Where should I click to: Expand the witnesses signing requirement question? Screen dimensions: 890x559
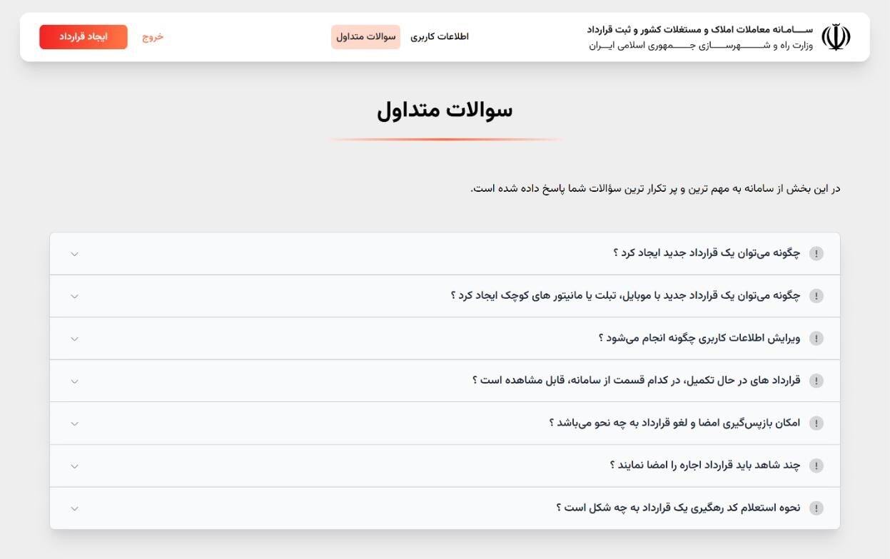point(74,465)
